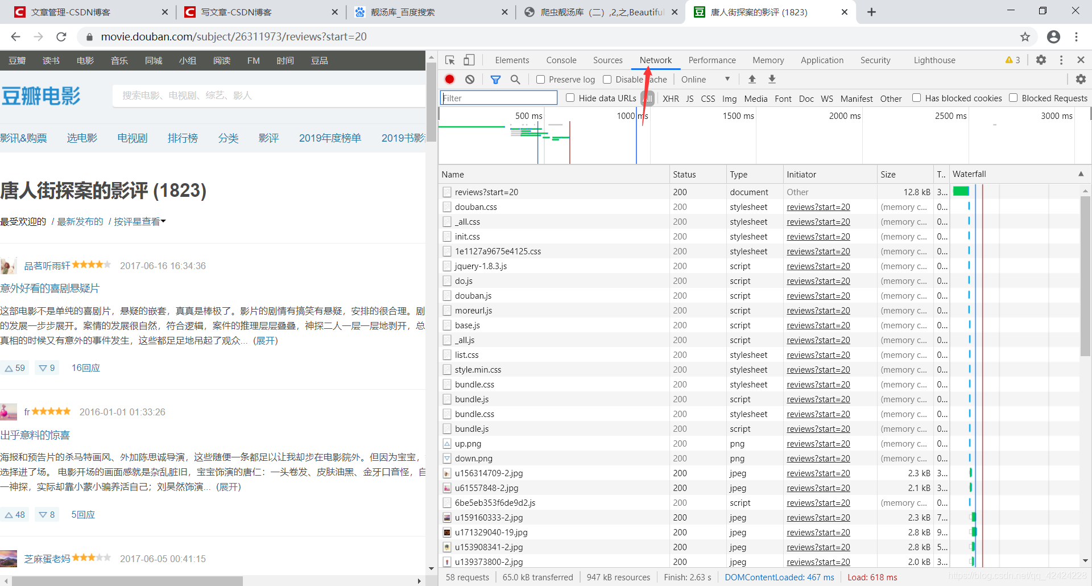This screenshot has width=1092, height=586.
Task: Activate DevTools inspect element tool
Action: (450, 60)
